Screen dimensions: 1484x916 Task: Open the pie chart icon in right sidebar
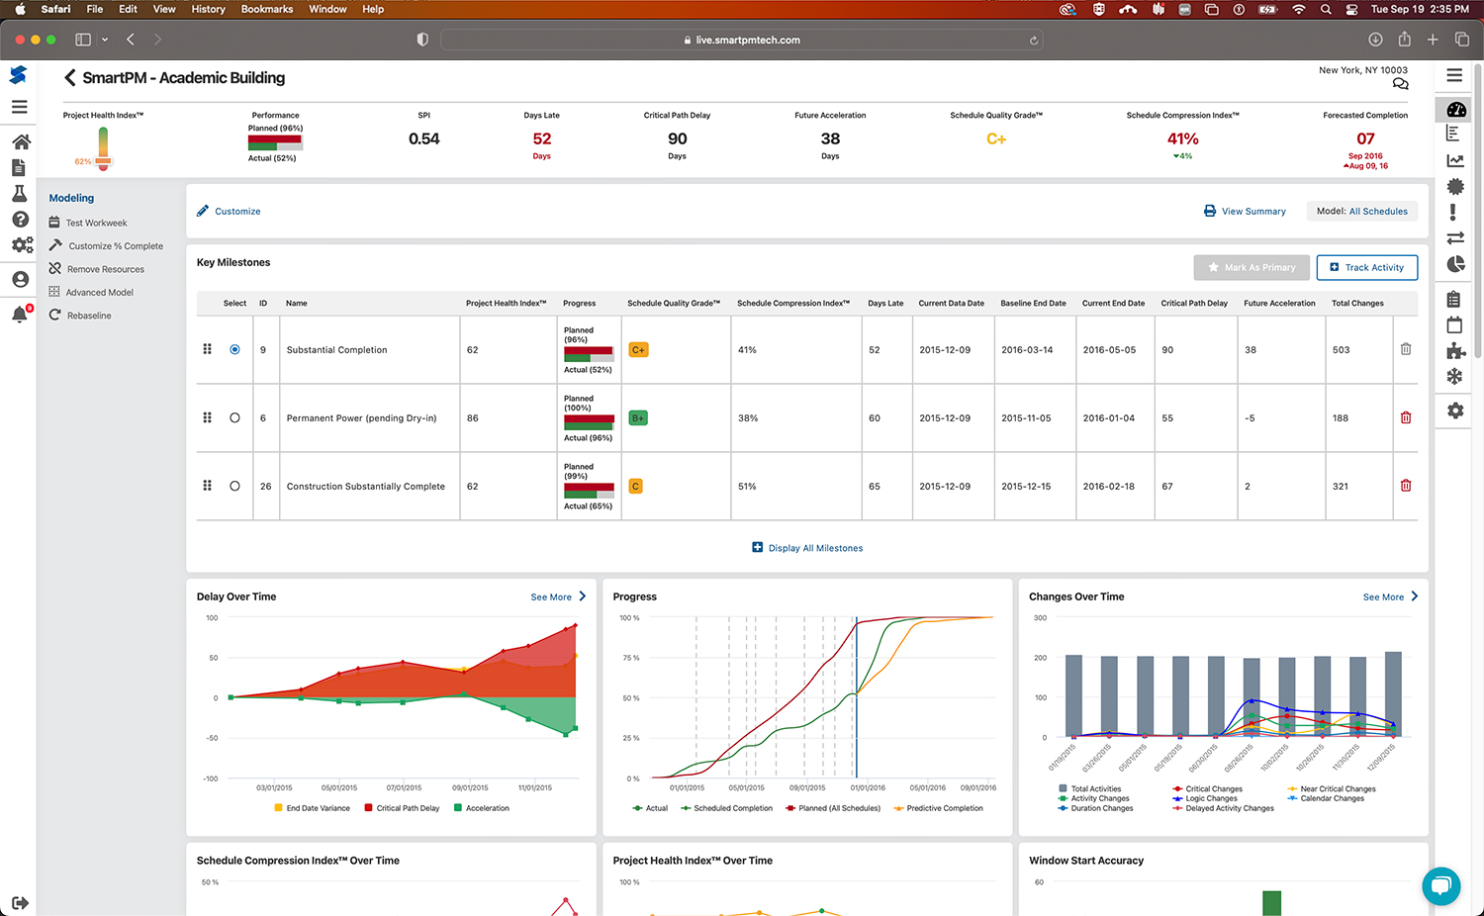[1455, 264]
